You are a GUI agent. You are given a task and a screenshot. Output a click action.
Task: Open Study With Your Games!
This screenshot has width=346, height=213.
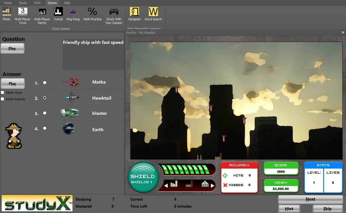pyautogui.click(x=114, y=14)
